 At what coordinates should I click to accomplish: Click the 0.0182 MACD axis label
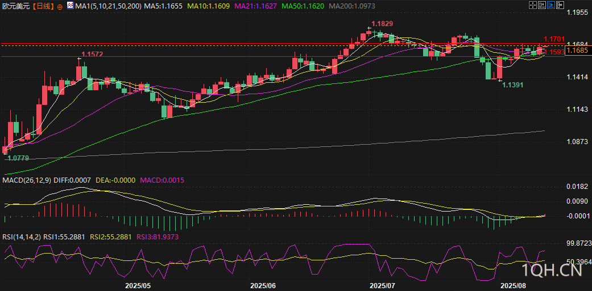(578, 187)
